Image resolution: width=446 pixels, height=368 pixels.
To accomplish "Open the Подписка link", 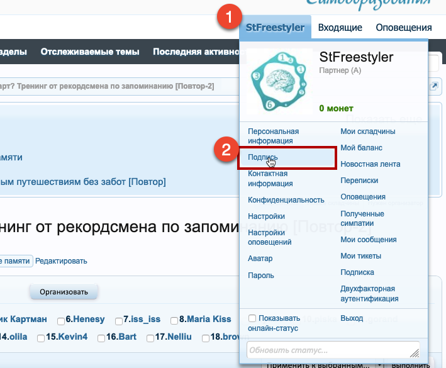I will click(357, 272).
